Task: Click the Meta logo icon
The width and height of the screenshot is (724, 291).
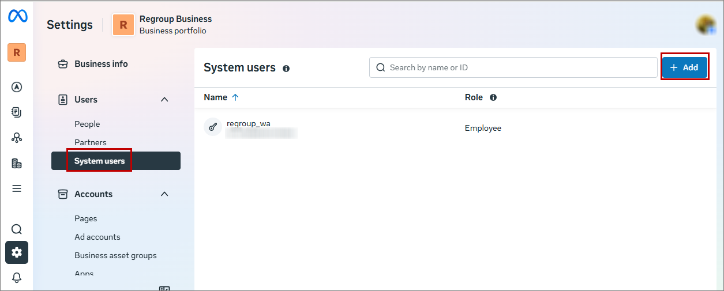Action: point(17,16)
